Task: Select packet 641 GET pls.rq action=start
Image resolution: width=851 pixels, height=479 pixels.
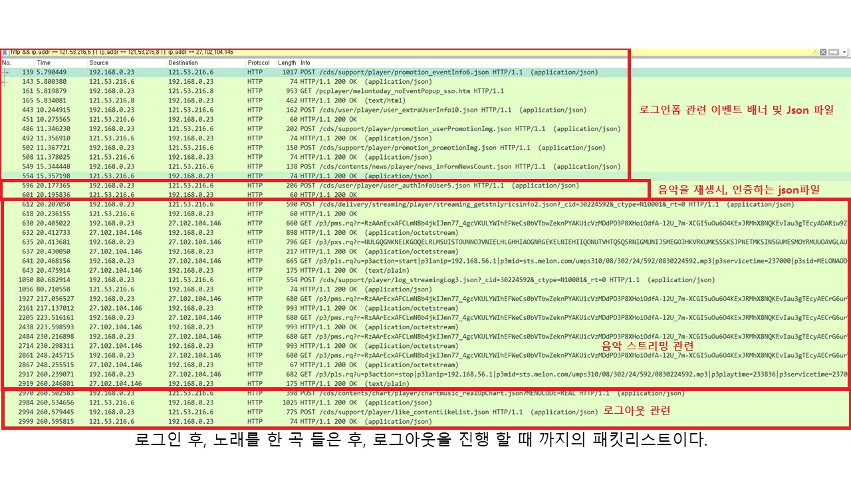Action: coord(425,261)
